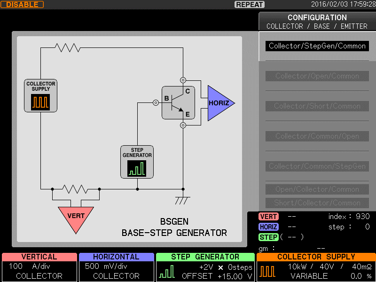This screenshot has height=282, width=376.
Task: Click the blue HORIZ readout badge
Action: coord(268,227)
